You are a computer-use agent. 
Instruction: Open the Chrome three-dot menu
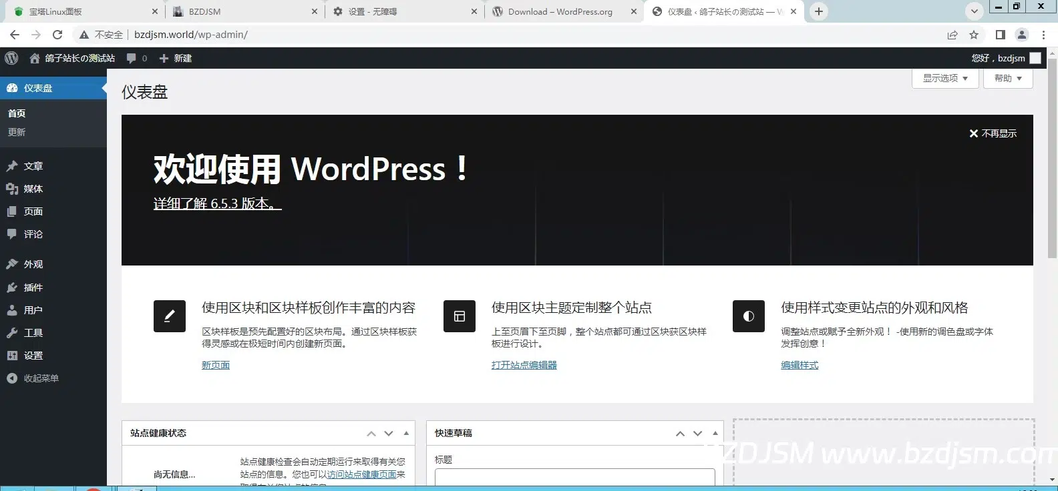tap(1043, 35)
